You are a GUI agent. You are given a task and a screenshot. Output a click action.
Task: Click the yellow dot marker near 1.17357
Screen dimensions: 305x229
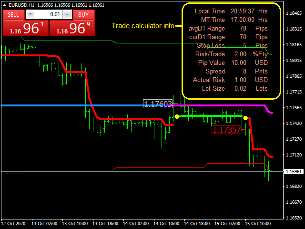pos(245,118)
